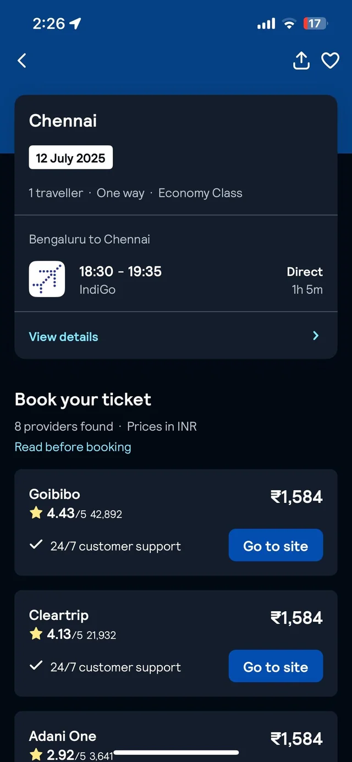Viewport: 352px width, 762px height.
Task: Tap the 12 July 2025 date badge
Action: point(70,158)
